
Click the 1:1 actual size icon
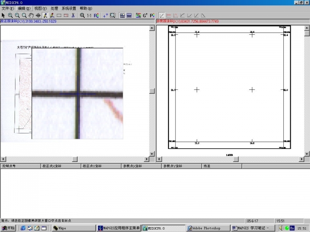89,15
